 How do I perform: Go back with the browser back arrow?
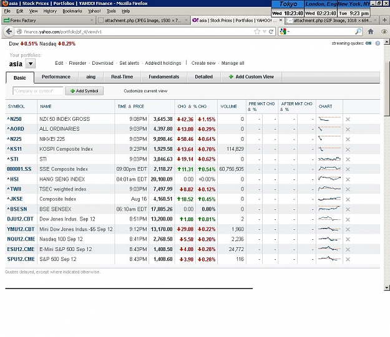(x=9, y=32)
